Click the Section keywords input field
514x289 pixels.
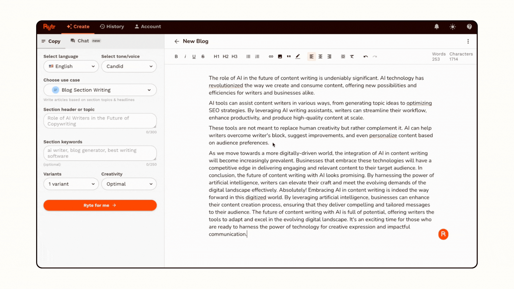100,153
